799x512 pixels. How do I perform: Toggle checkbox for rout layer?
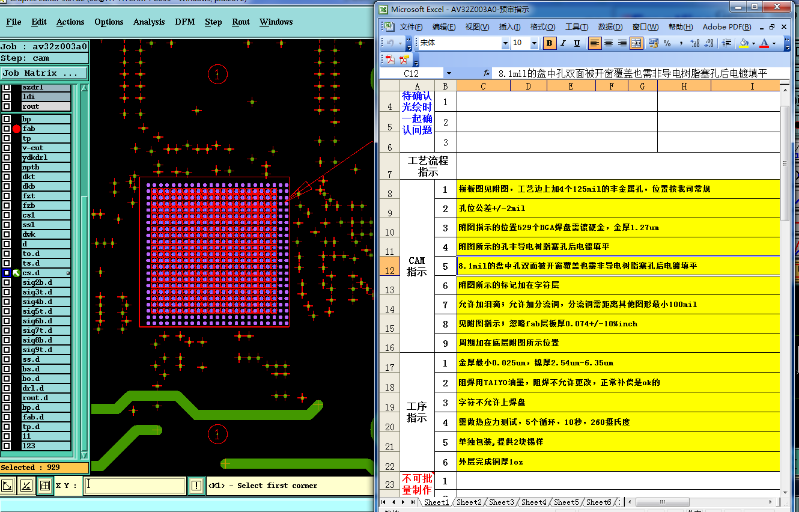[x=7, y=106]
